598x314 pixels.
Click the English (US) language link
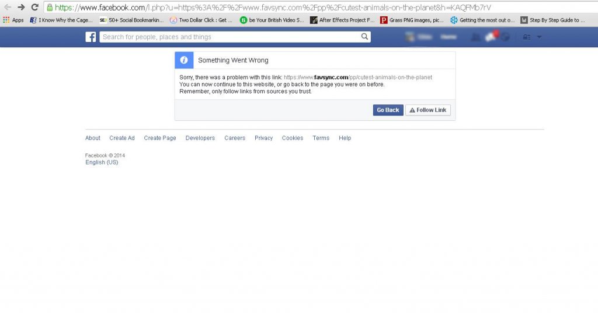point(102,162)
